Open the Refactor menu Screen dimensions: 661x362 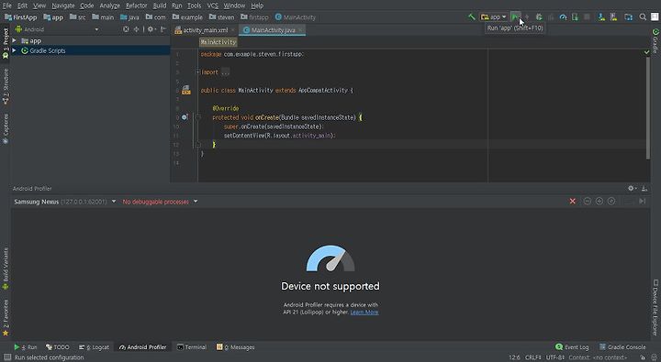(x=137, y=5)
